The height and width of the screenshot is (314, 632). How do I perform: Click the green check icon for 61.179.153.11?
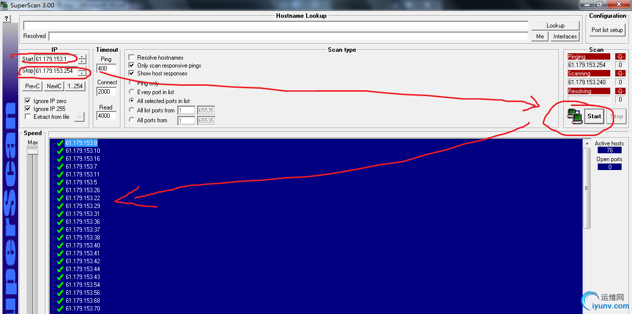60,174
